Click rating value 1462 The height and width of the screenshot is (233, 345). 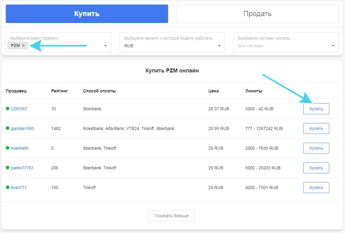(x=56, y=128)
